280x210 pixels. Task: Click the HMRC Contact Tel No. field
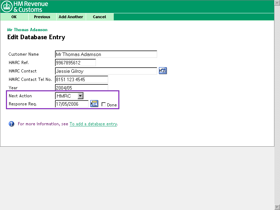[81, 79]
